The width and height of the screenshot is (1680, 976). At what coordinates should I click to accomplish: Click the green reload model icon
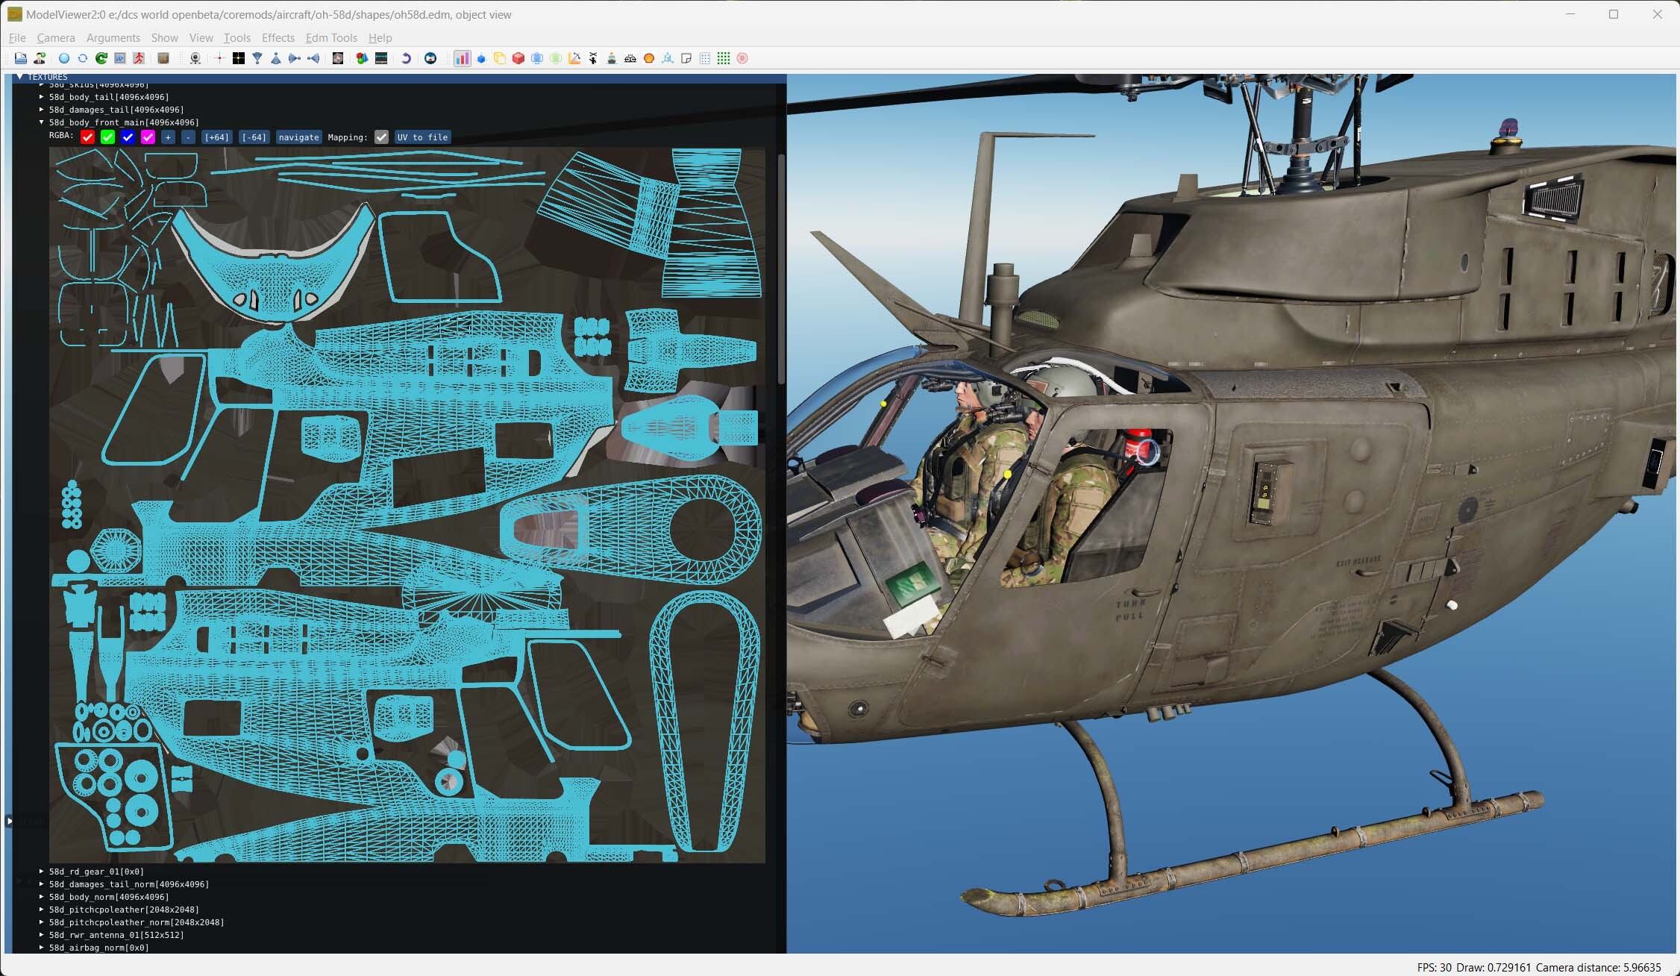[101, 58]
